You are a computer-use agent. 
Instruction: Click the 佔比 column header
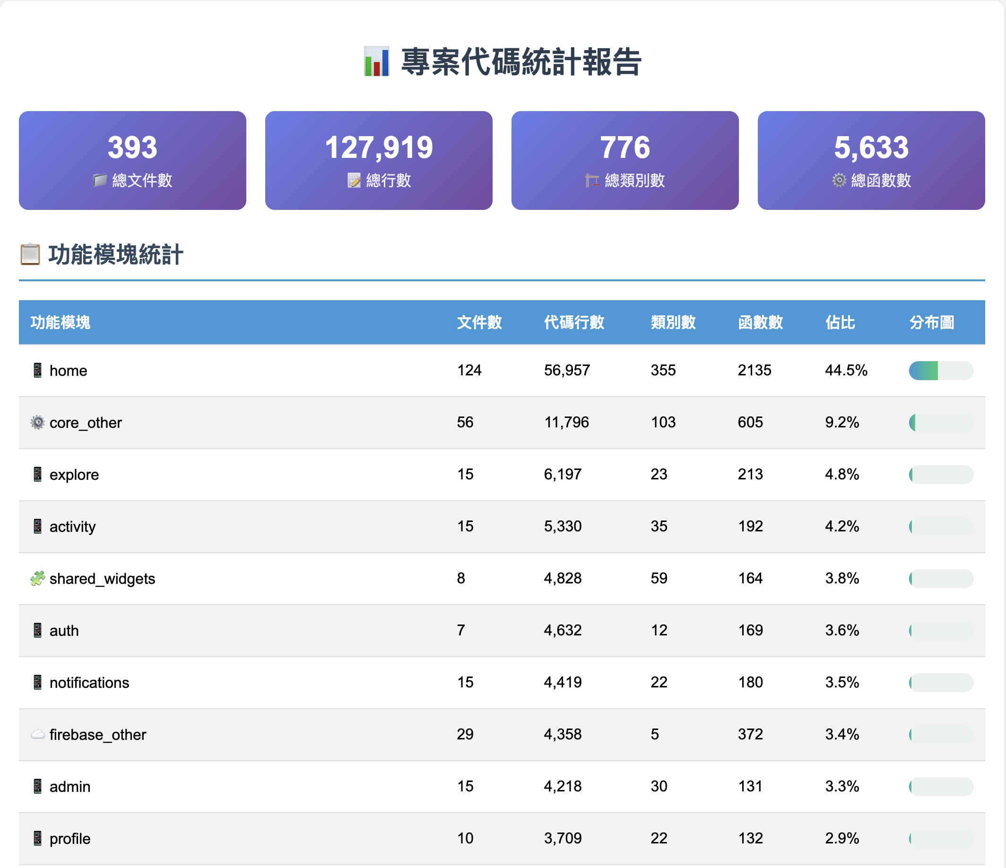point(840,322)
